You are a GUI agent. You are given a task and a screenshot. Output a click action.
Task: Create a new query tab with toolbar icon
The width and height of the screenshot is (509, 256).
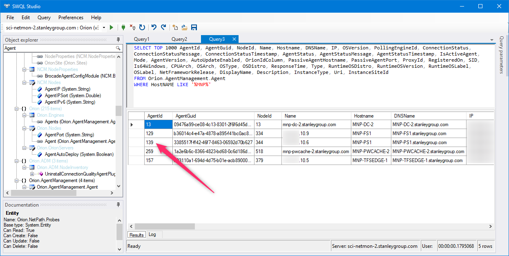175,27
